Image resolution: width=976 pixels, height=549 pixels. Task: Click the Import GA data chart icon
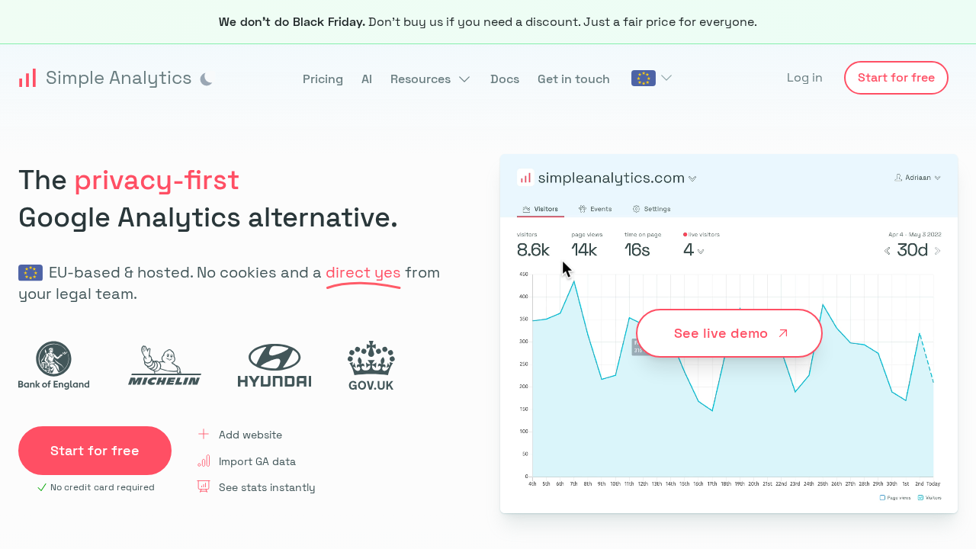coord(204,461)
